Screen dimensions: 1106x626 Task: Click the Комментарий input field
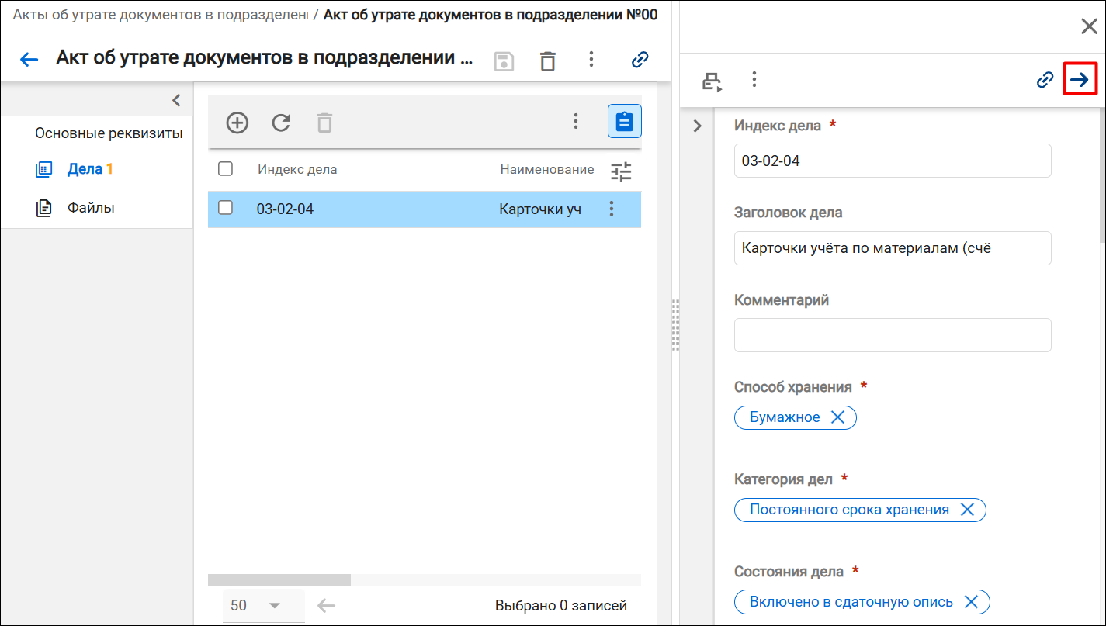893,335
